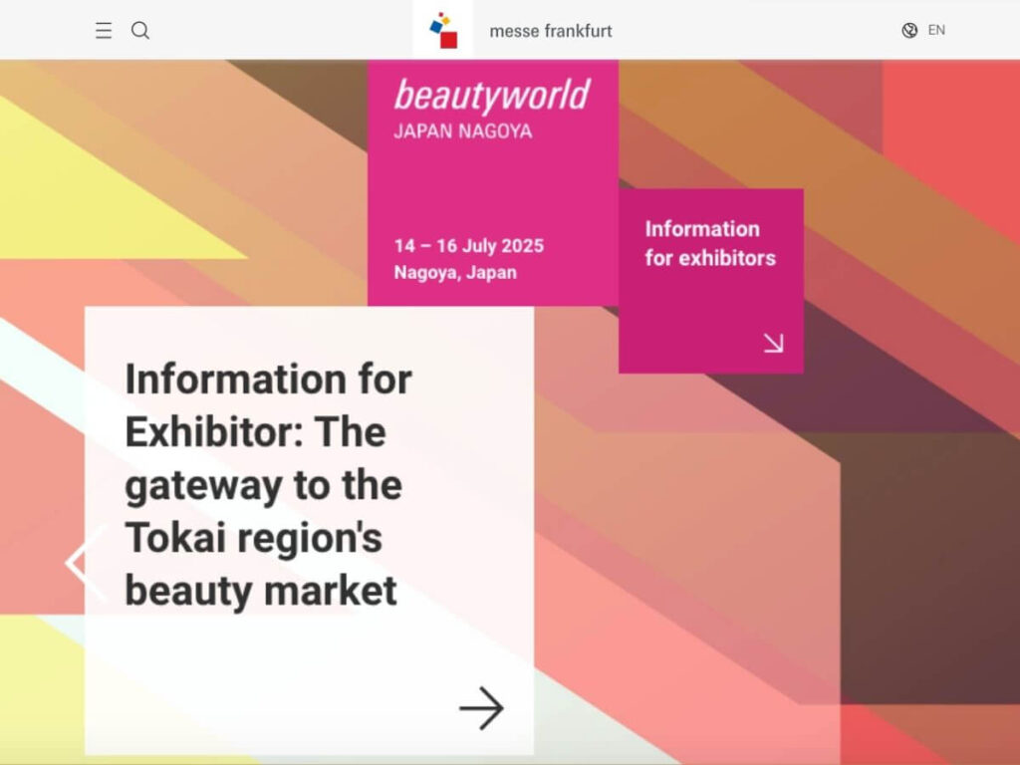Click the messe frankfurt wordmark

coord(550,31)
